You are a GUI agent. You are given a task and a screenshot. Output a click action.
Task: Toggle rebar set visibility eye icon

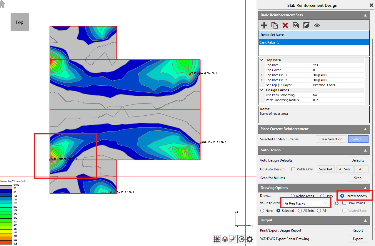point(317,25)
